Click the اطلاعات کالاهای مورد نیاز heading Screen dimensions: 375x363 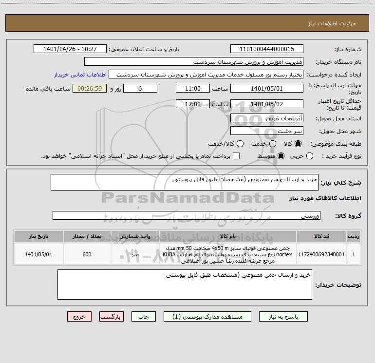[x=325, y=198]
